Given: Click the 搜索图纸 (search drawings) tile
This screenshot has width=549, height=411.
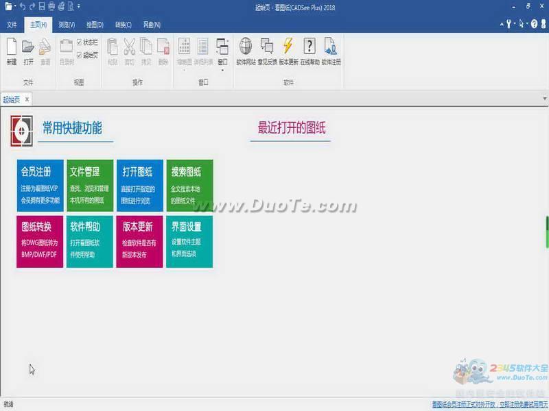Looking at the screenshot, I should click(190, 186).
